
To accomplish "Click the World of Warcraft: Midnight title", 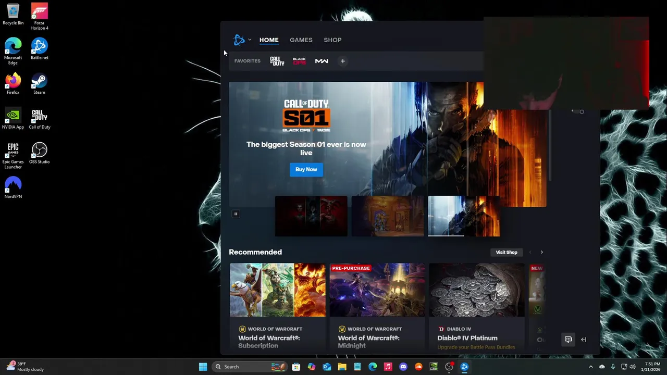I will click(368, 342).
